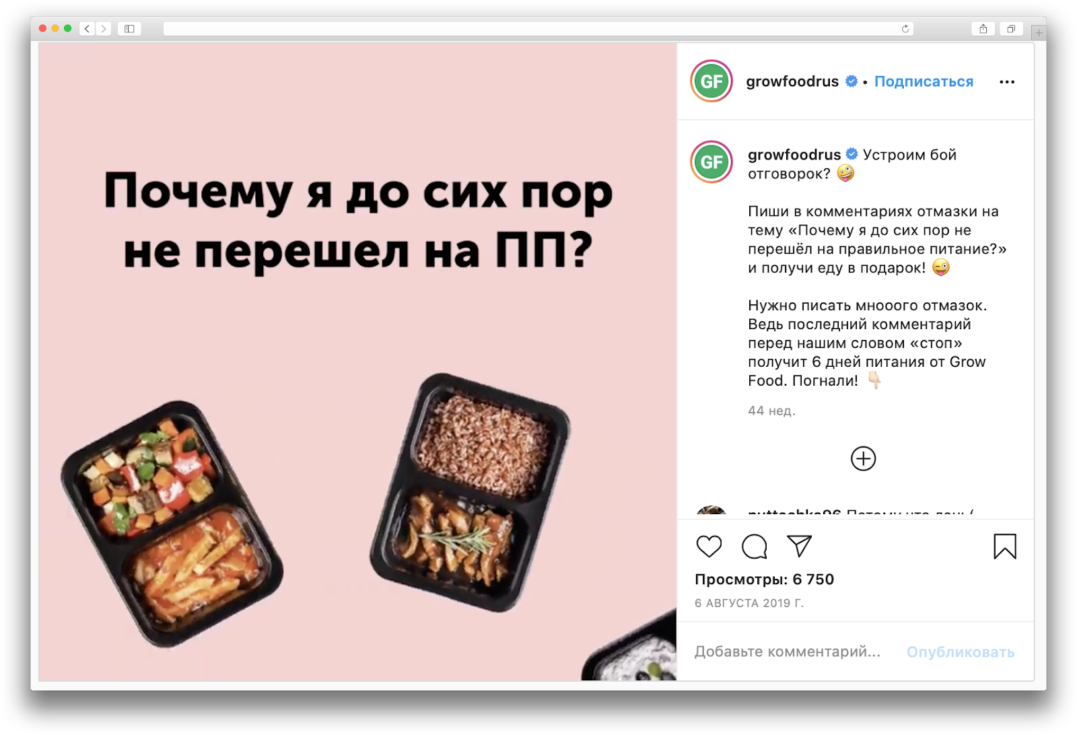Like the post with the heart icon
The image size is (1077, 735).
point(709,546)
